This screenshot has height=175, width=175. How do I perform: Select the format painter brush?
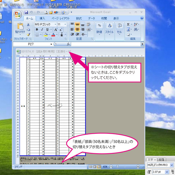tap(28, 34)
